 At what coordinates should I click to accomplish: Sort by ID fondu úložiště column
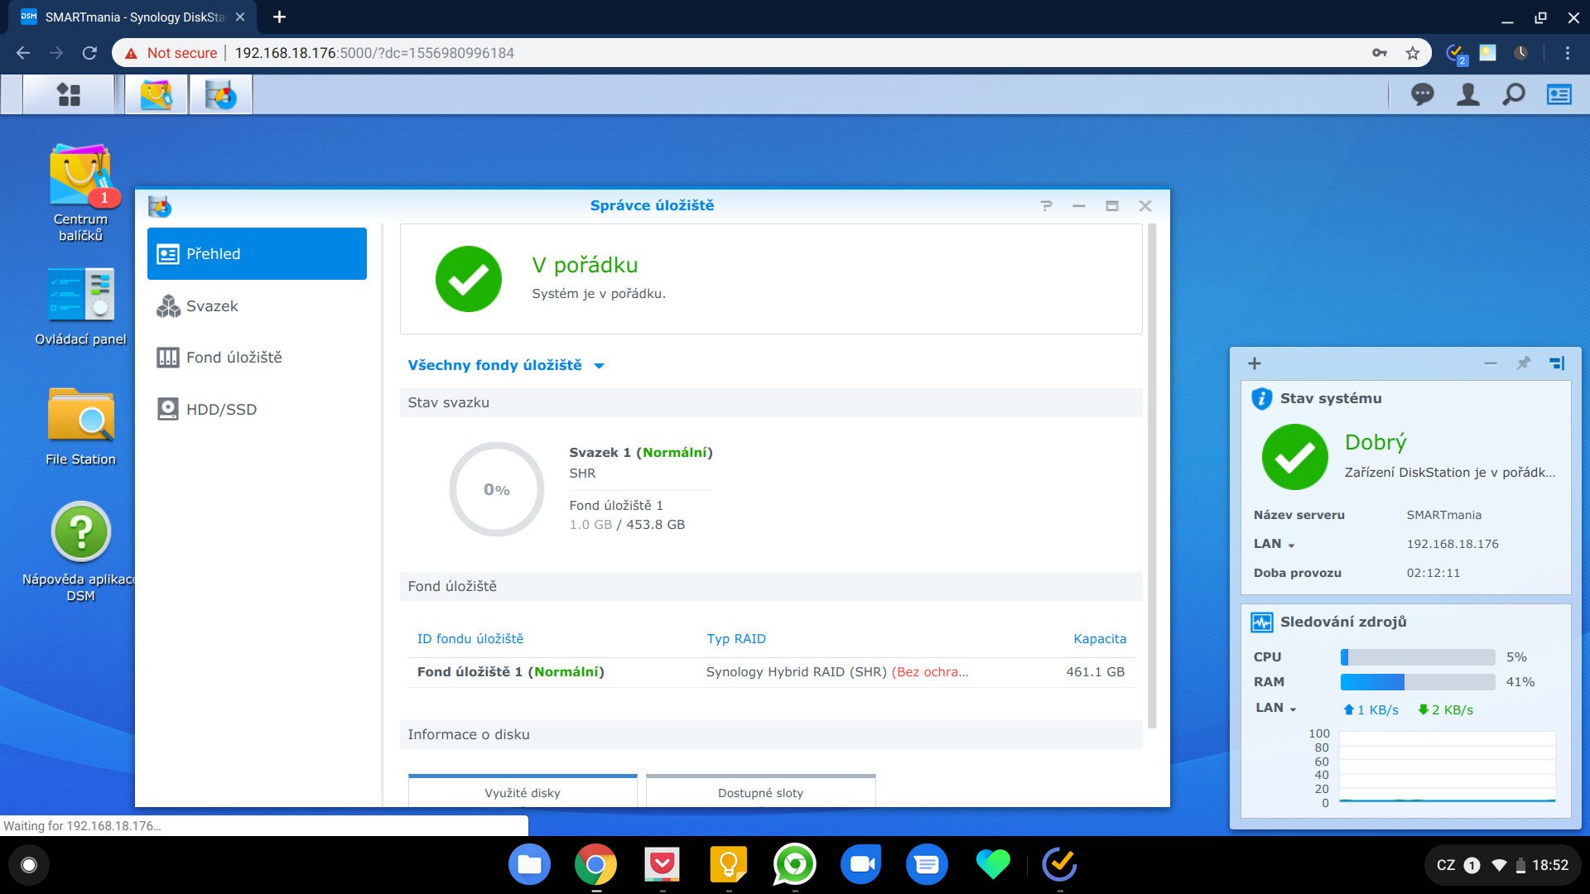coord(470,639)
